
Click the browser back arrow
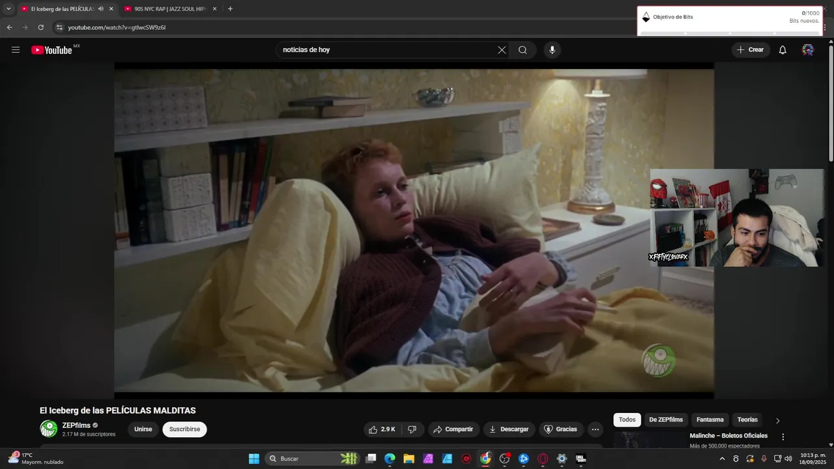9,27
